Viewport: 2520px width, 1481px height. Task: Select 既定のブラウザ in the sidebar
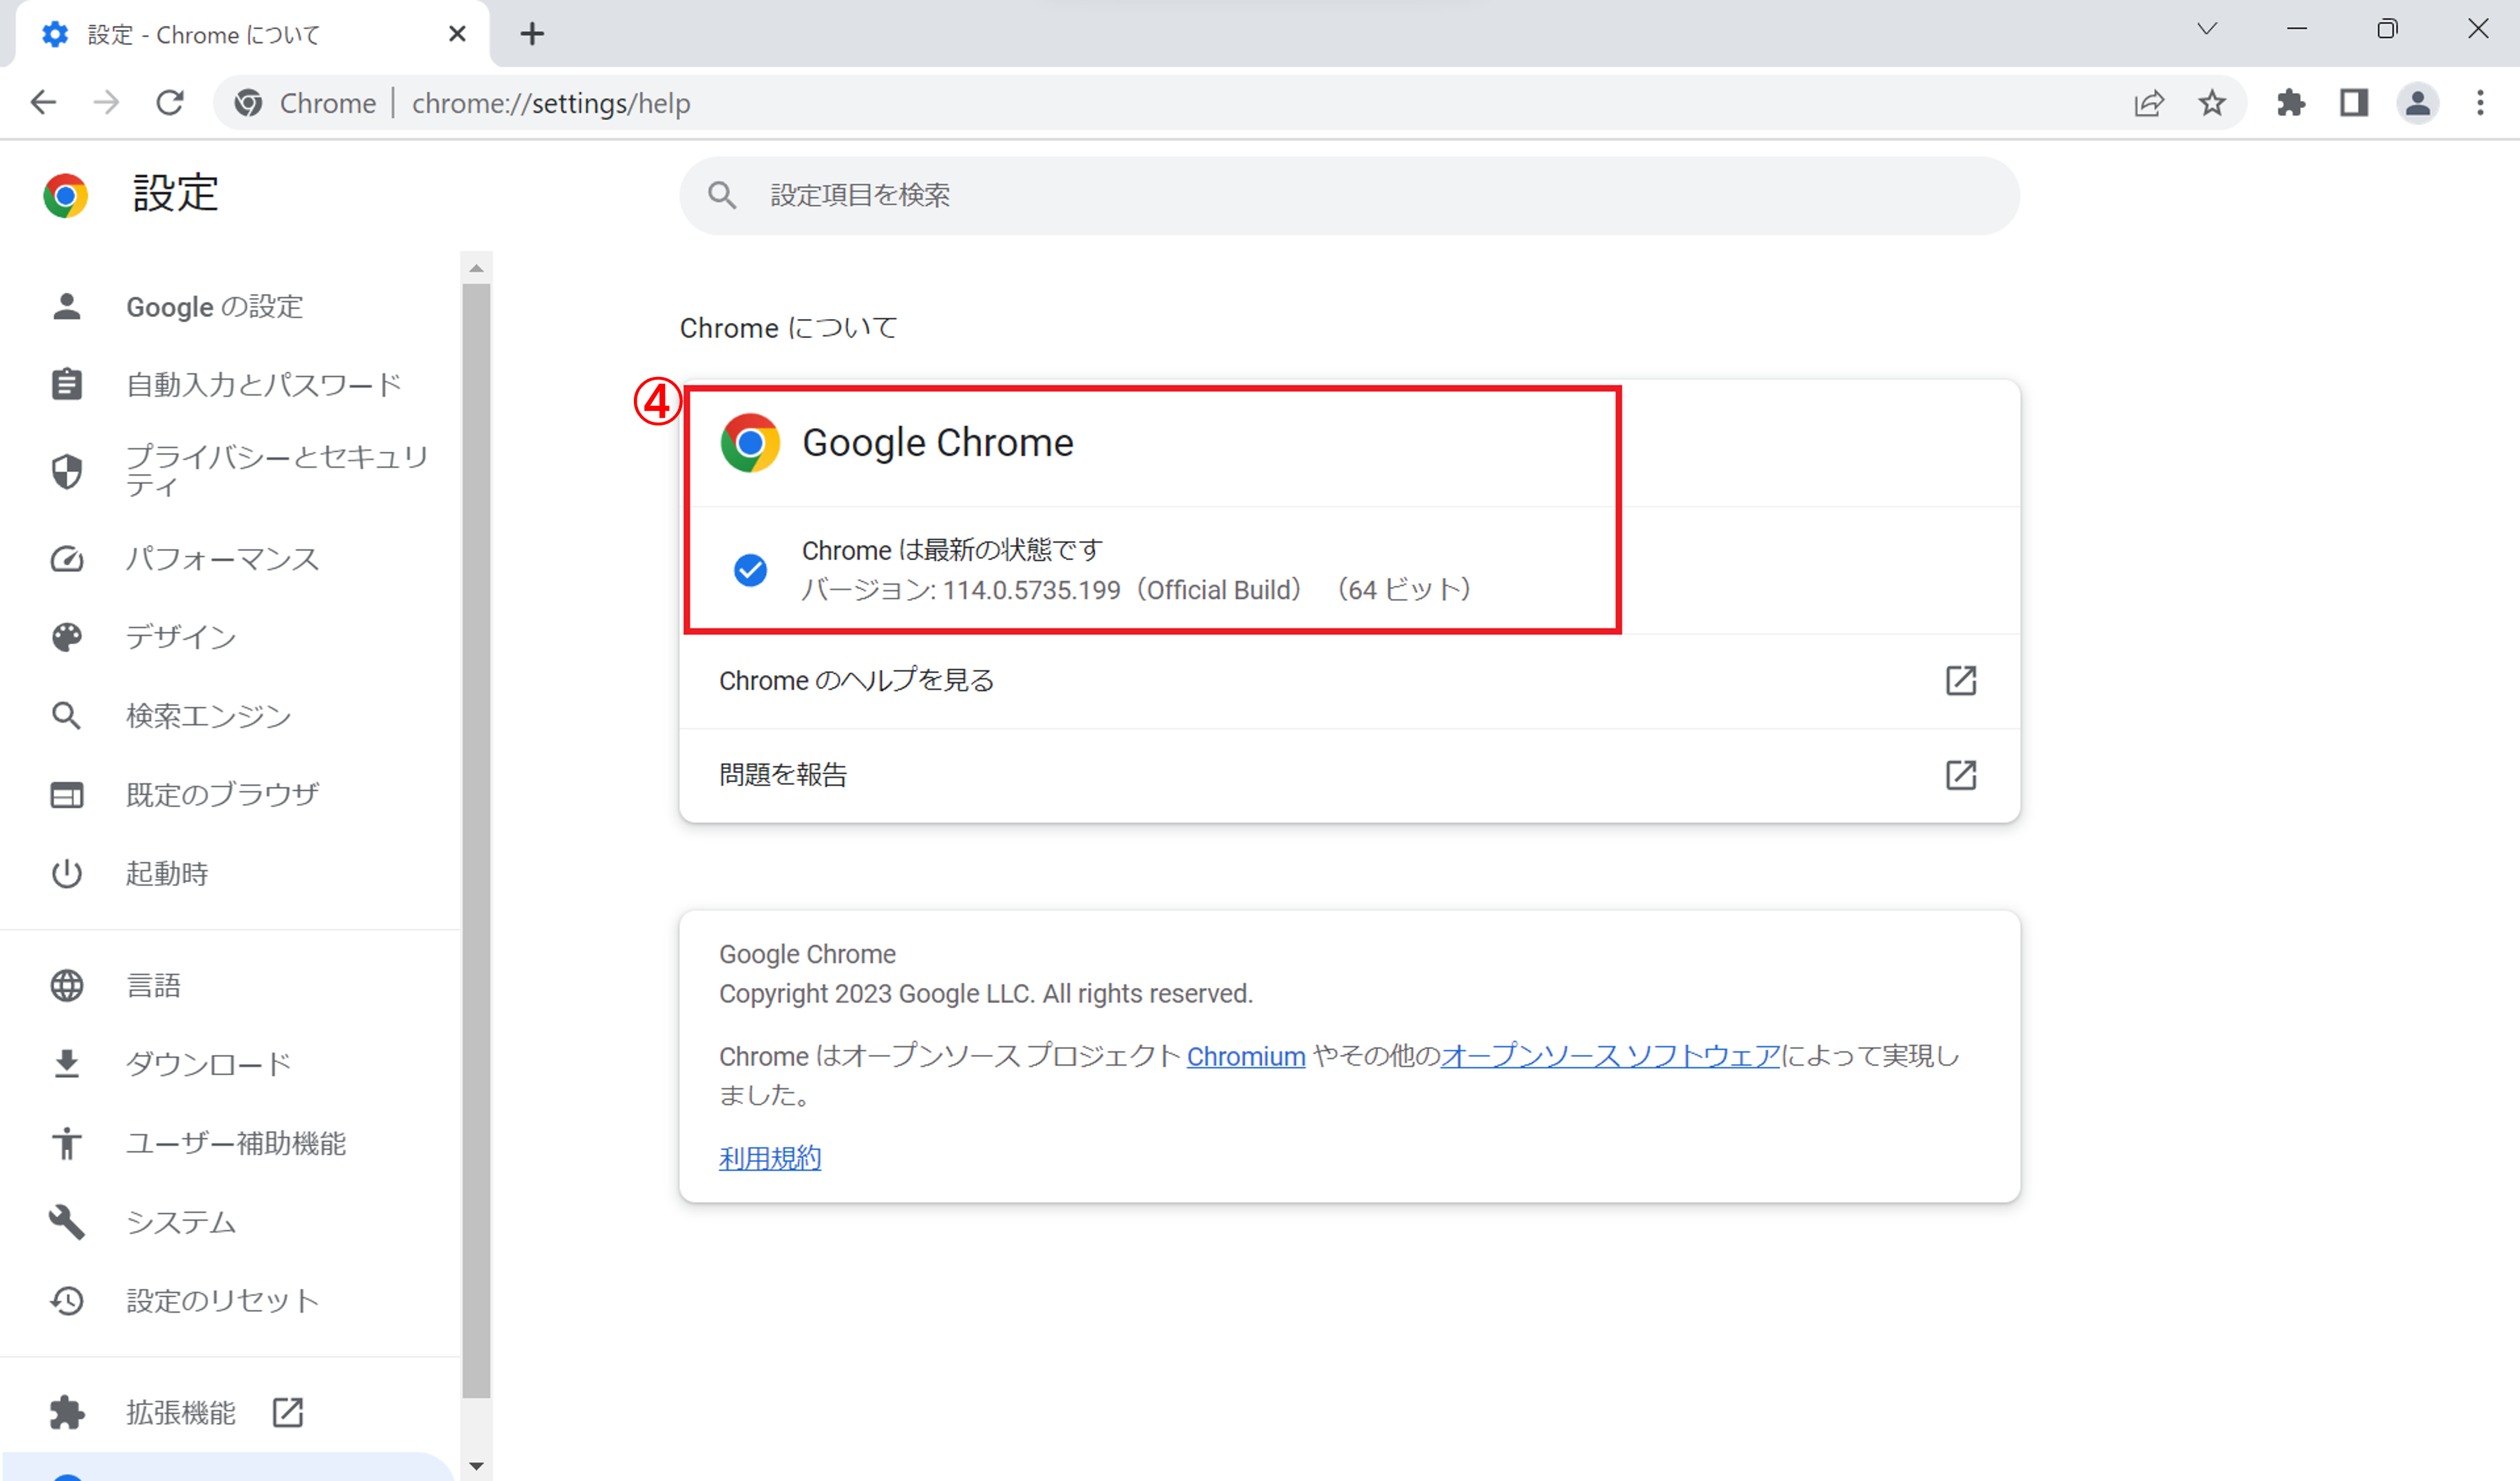point(222,793)
